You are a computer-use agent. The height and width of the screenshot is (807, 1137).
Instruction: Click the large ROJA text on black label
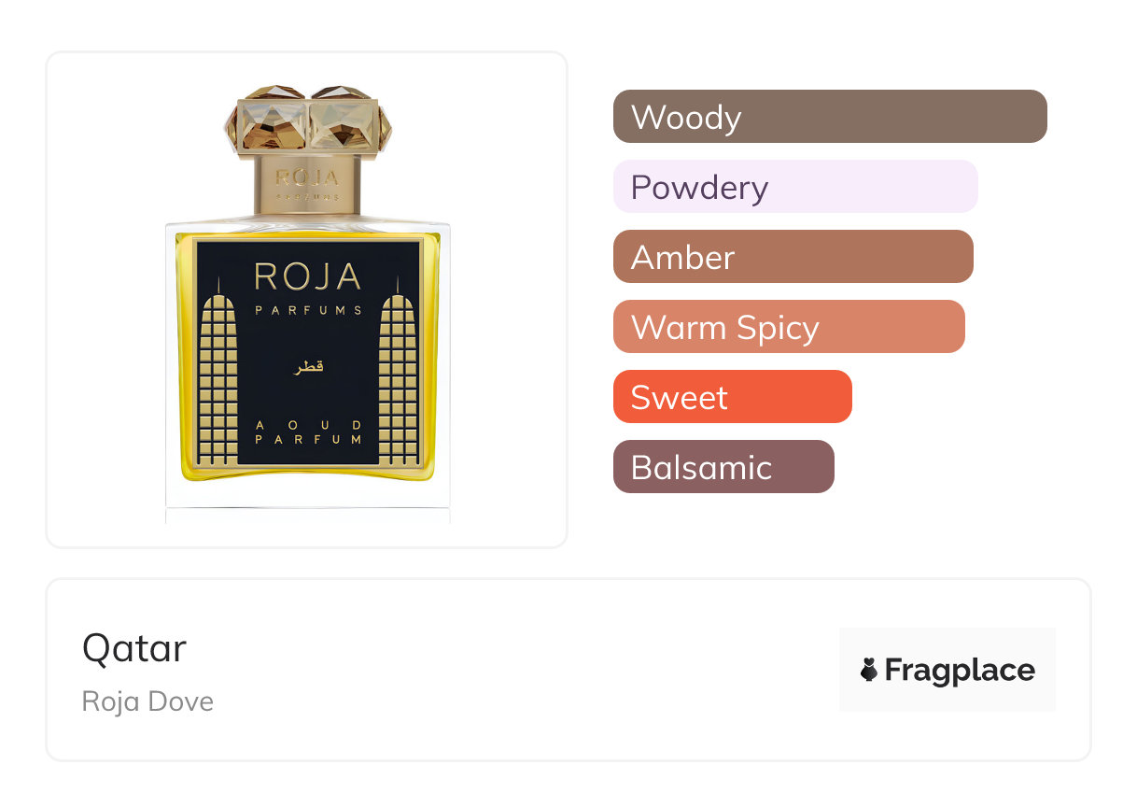coord(308,277)
